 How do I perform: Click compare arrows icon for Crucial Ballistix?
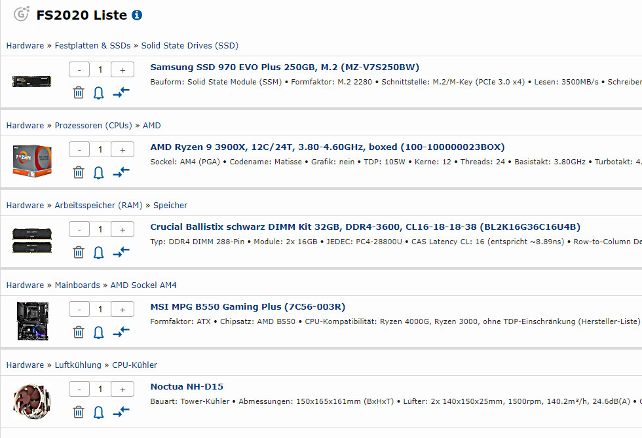click(121, 252)
